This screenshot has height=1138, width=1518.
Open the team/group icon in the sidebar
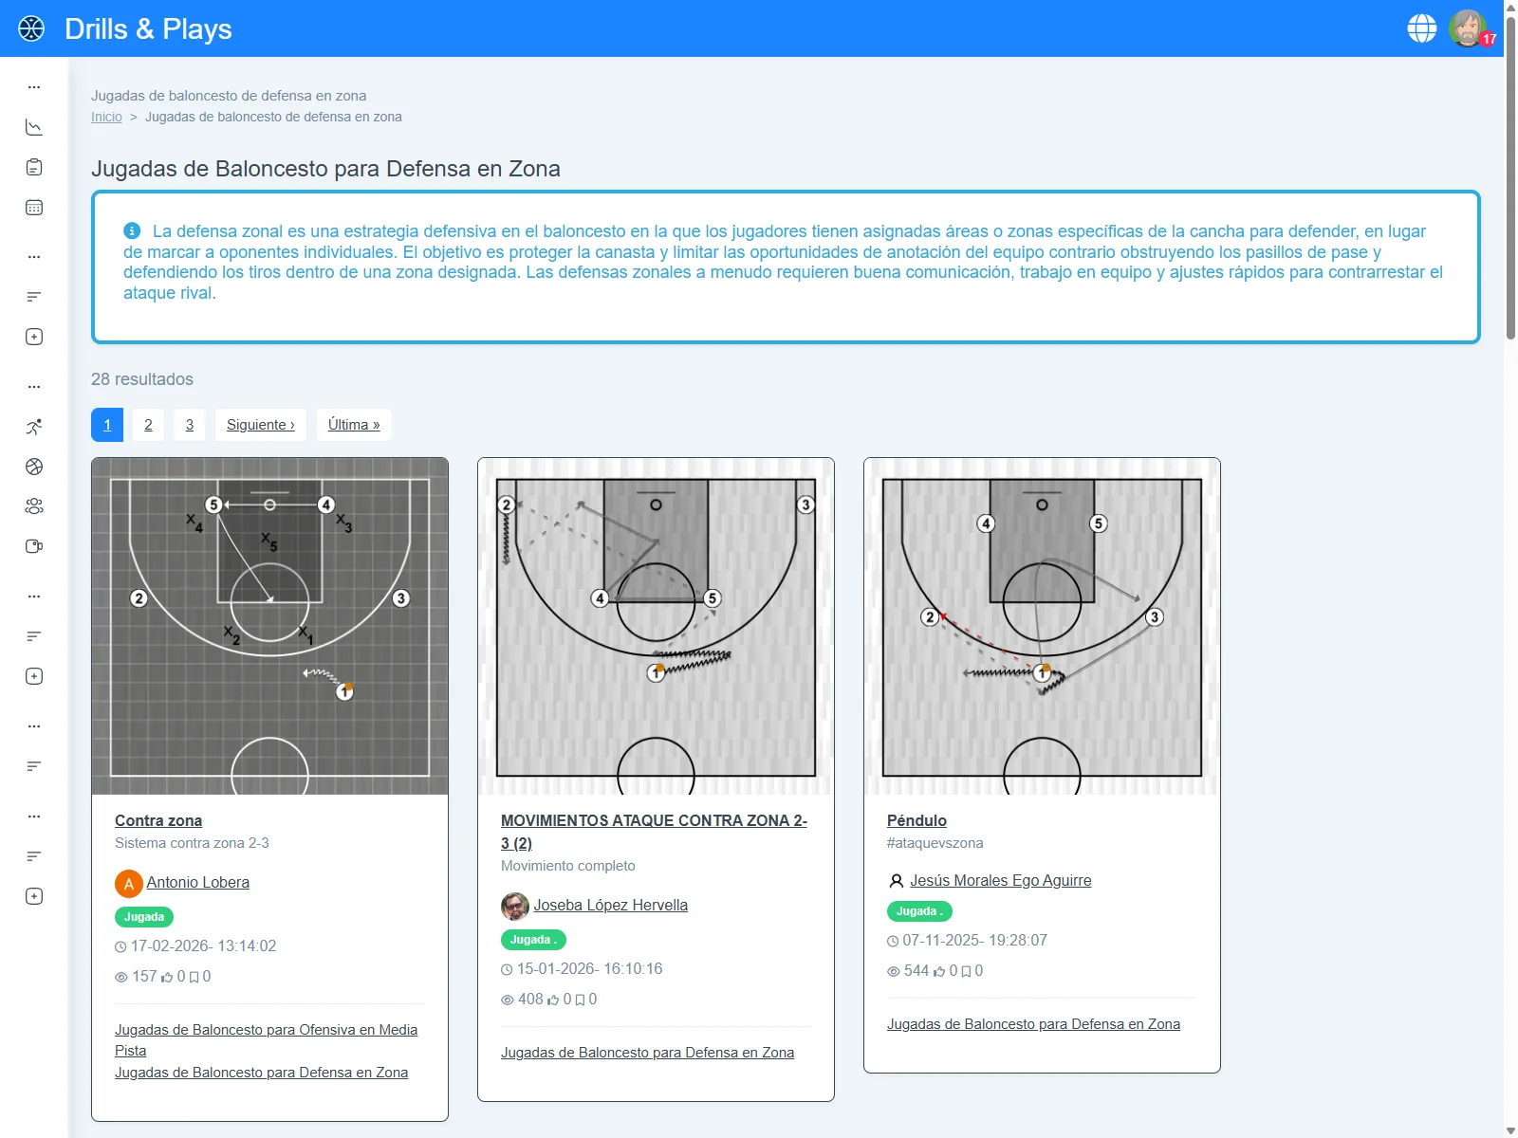tap(34, 505)
